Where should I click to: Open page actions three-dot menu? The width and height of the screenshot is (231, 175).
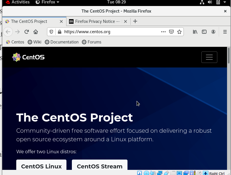point(163,32)
